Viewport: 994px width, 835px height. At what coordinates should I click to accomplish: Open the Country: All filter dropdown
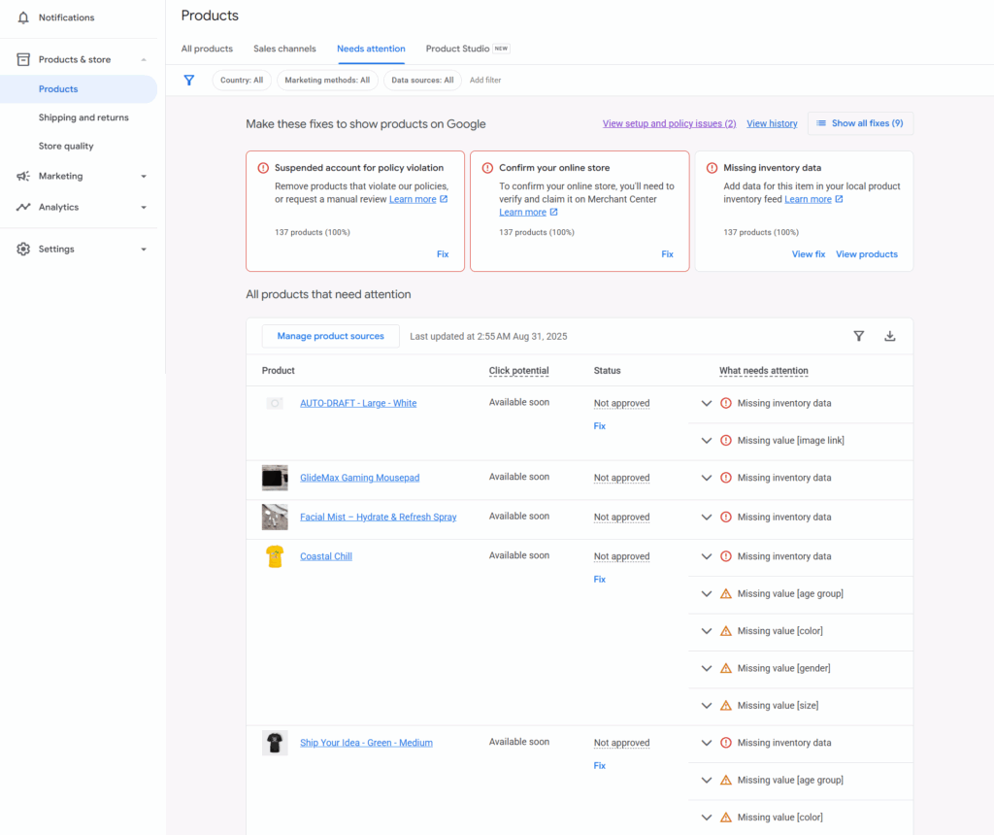(242, 81)
